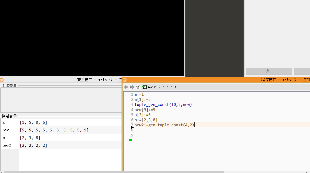Screen dimensions: 310x173
Task: Click code line a[3]:=6
Action: (x=142, y=115)
